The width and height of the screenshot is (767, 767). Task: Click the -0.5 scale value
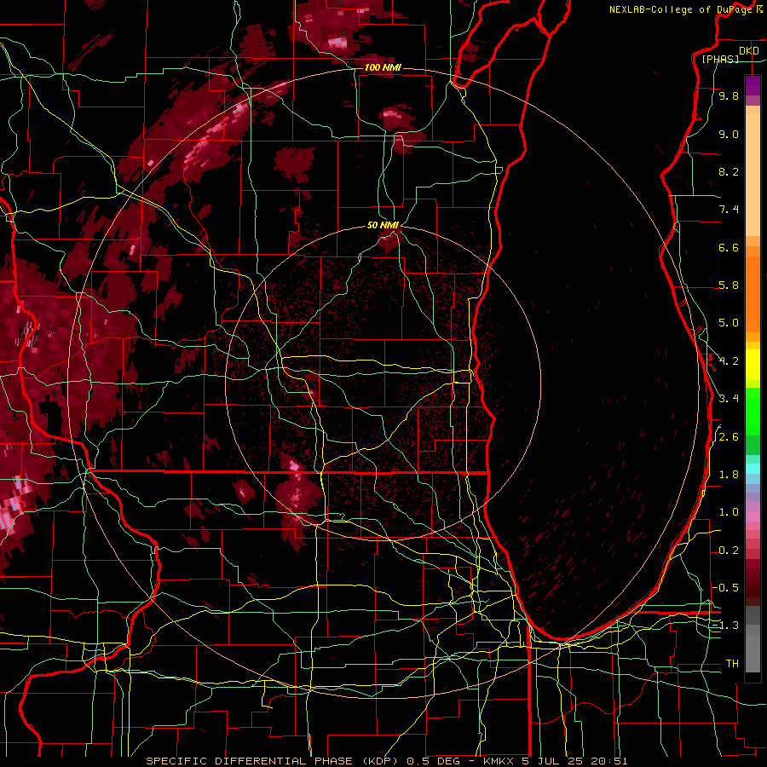[x=725, y=588]
